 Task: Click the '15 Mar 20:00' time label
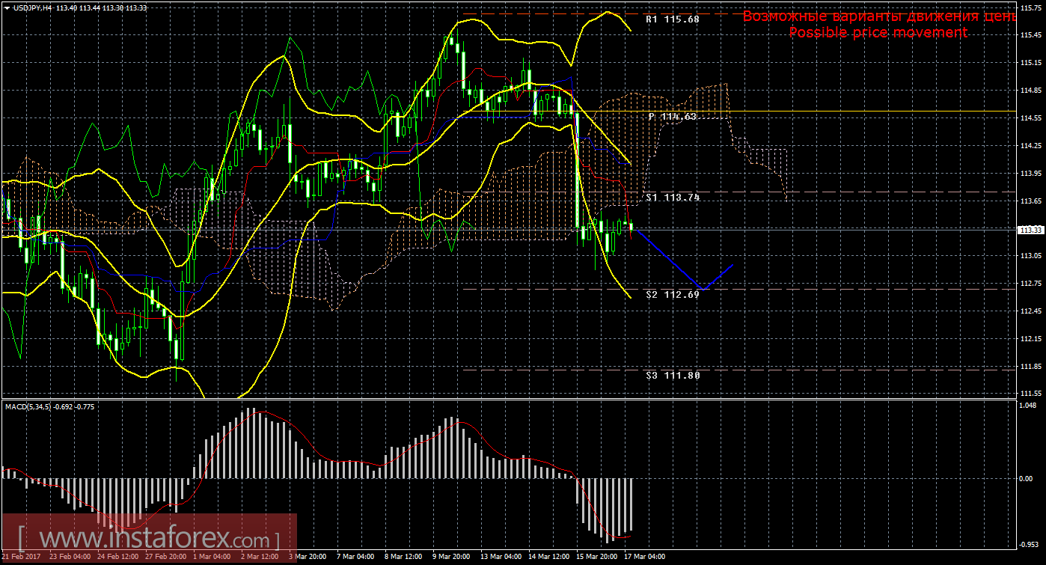(596, 558)
